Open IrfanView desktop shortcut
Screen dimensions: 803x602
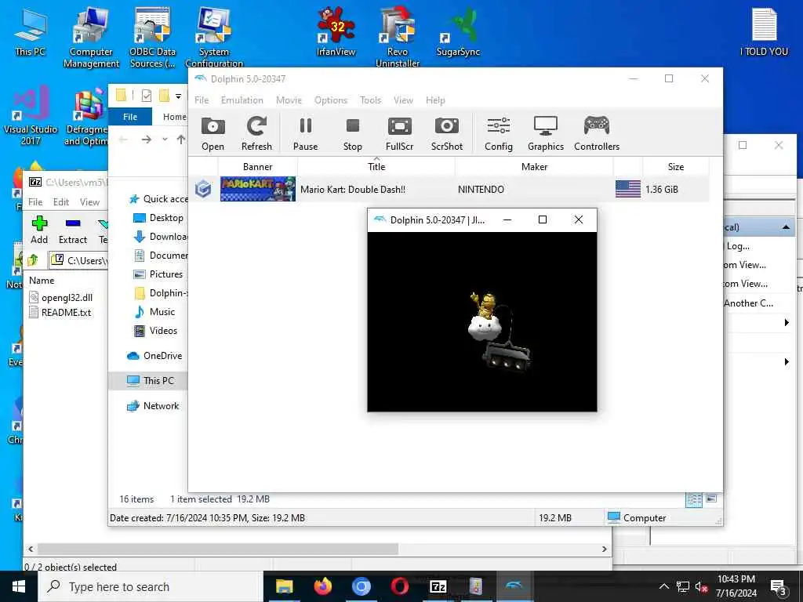[x=336, y=31]
